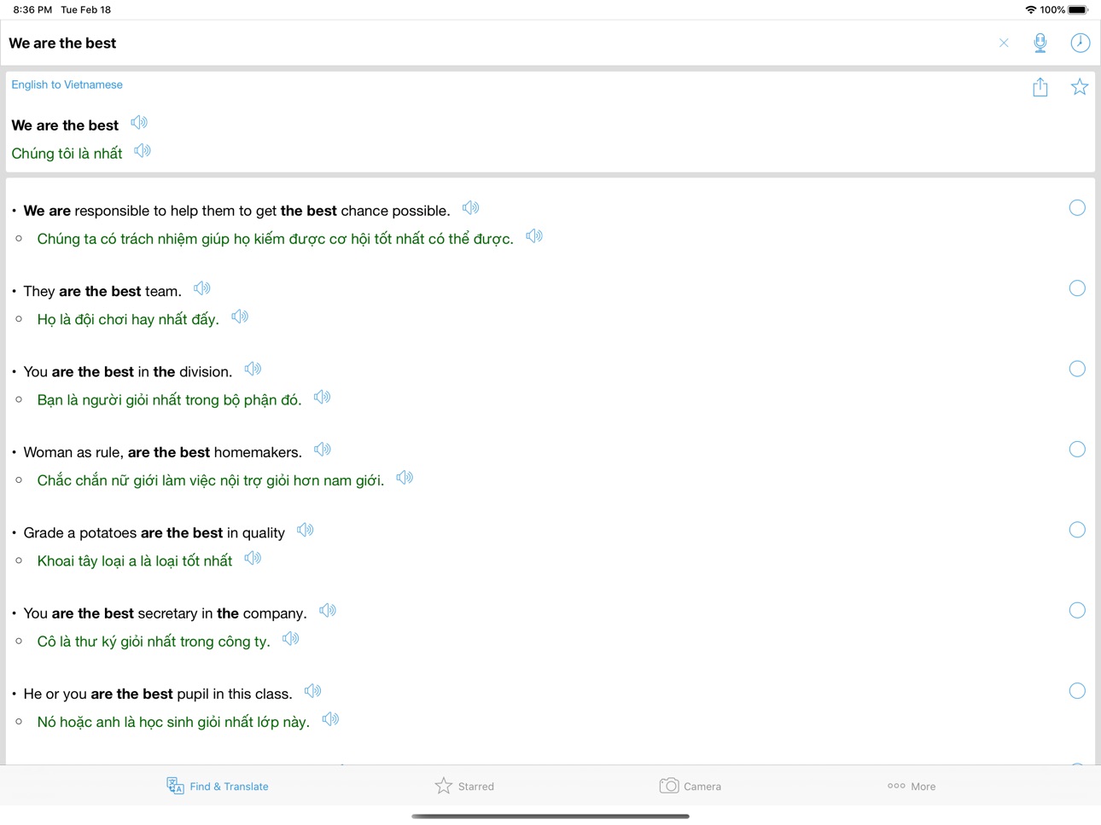Tap the search field containing 'We are the best'
Screen dimensions: 1101x825
tap(495, 43)
